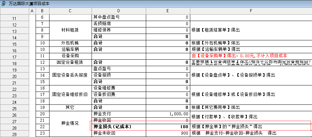Click the 押金情况 merged cell
Image resolution: width=312 pixels, height=137 pixels.
tap(70, 123)
